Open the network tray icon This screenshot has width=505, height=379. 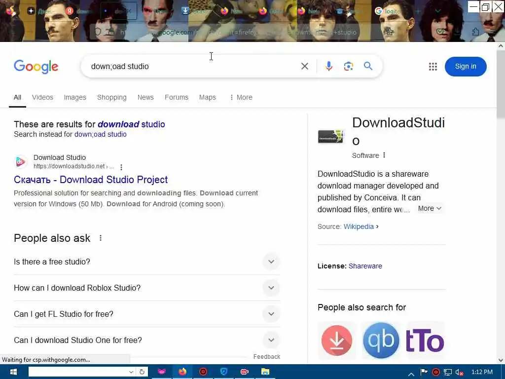click(x=448, y=372)
